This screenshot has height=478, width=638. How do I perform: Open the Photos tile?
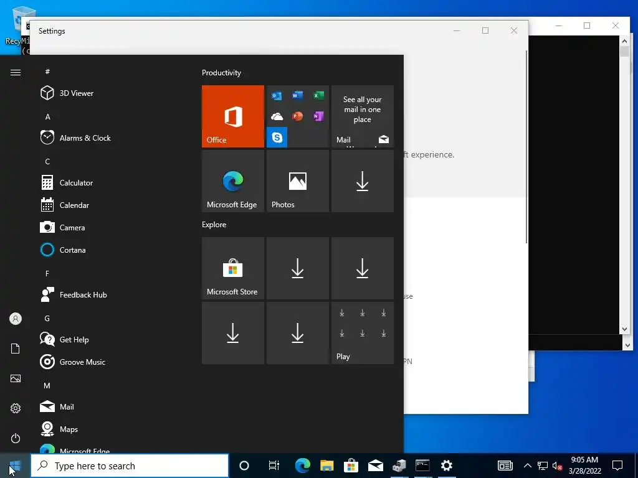click(298, 181)
